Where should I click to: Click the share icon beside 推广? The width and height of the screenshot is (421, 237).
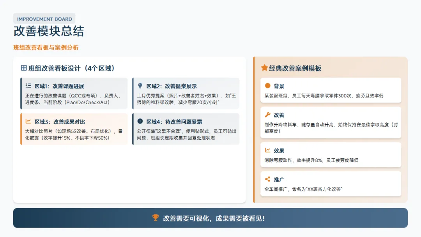(x=267, y=179)
